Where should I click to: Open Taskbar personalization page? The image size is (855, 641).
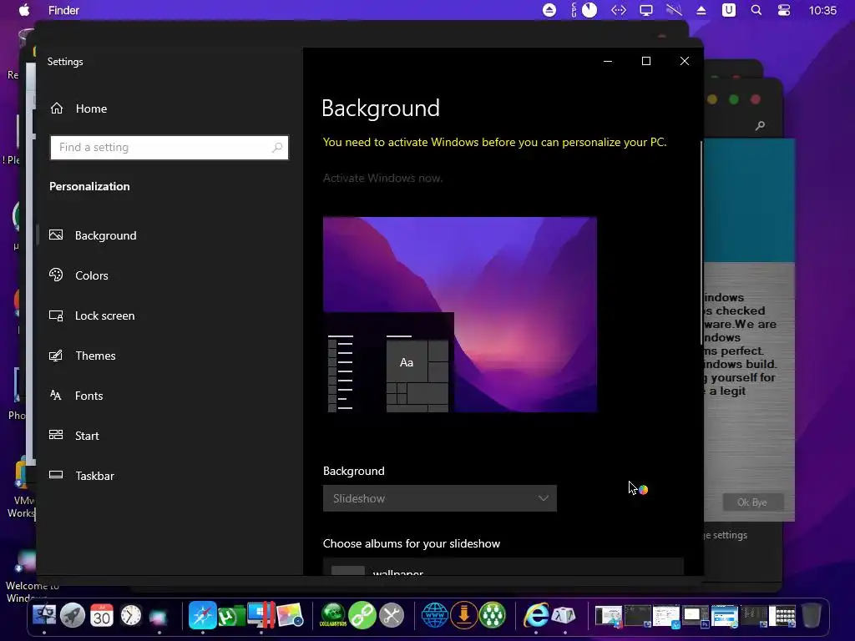(95, 476)
